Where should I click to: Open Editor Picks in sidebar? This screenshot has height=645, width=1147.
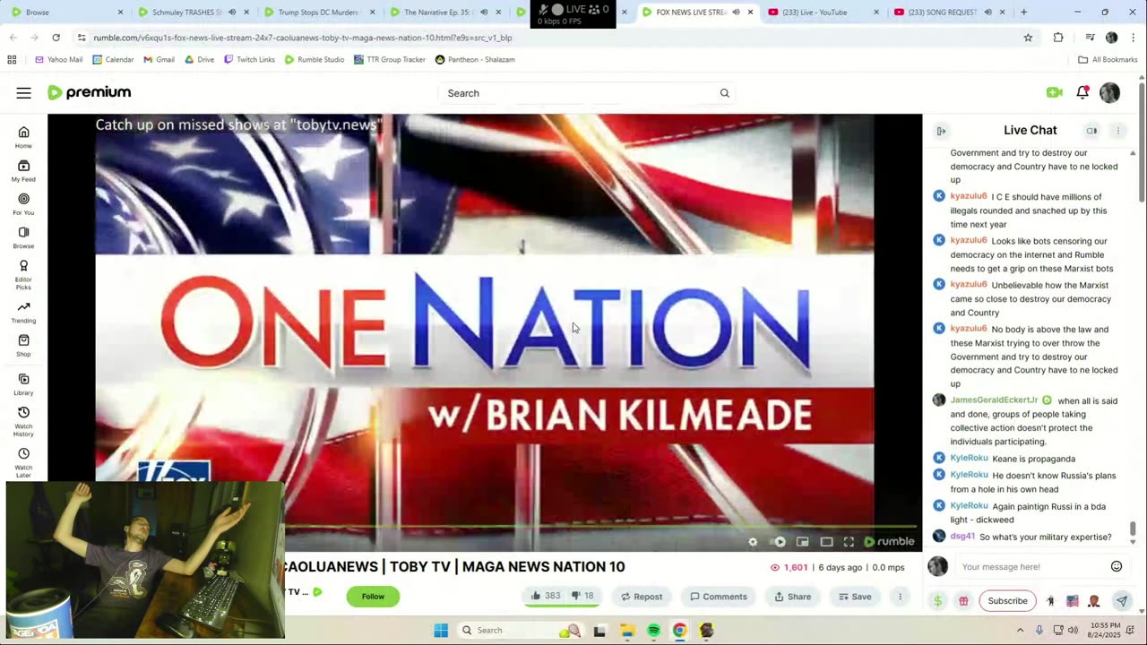point(23,275)
